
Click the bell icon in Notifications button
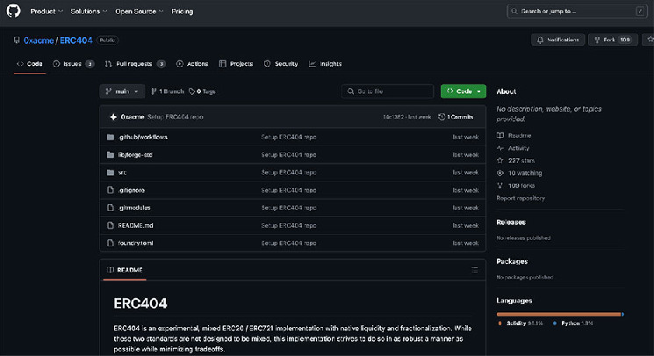540,40
